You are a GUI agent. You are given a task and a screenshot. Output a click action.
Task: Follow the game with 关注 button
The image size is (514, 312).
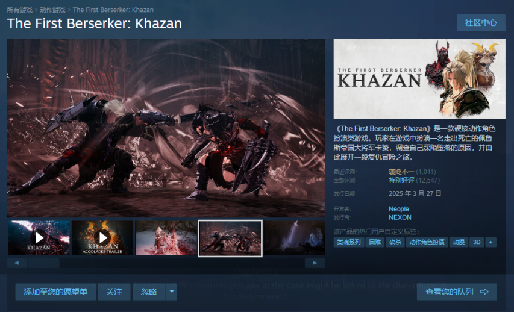point(114,292)
